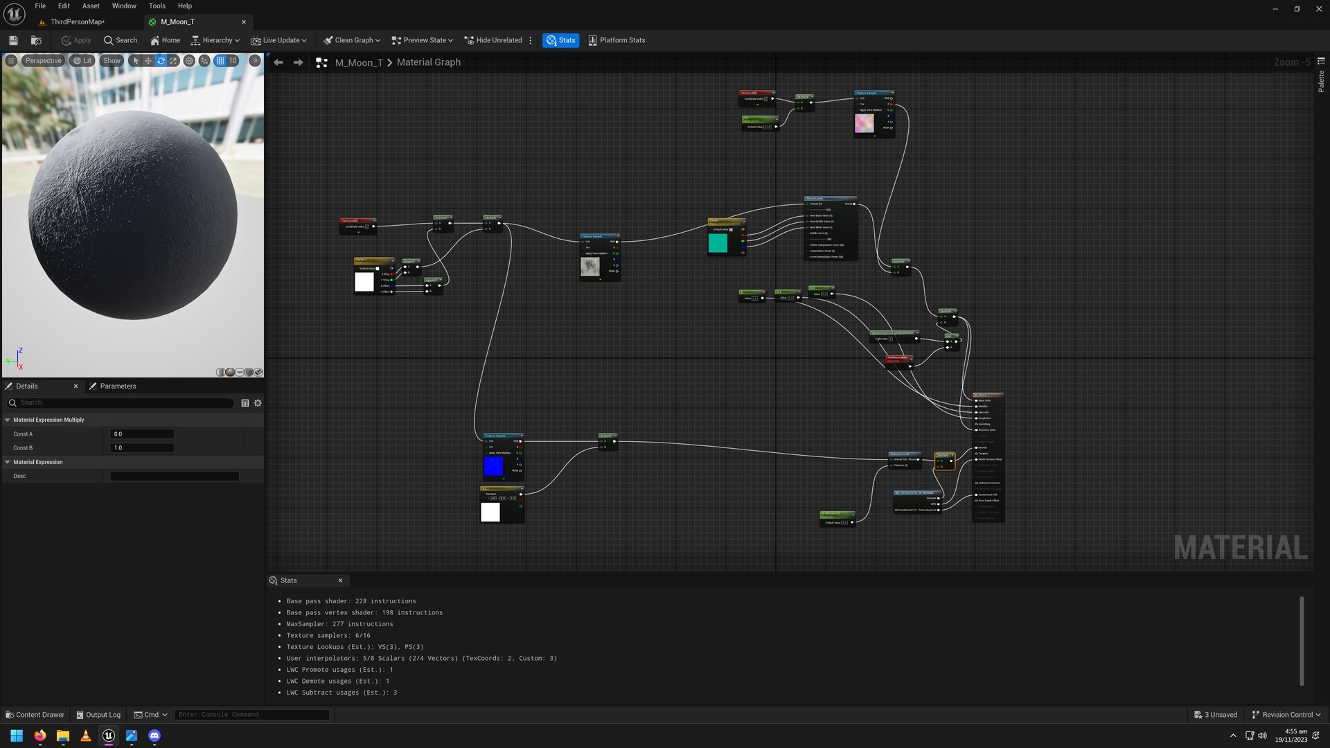Toggle the Stats button off
The height and width of the screenshot is (748, 1330).
click(560, 40)
